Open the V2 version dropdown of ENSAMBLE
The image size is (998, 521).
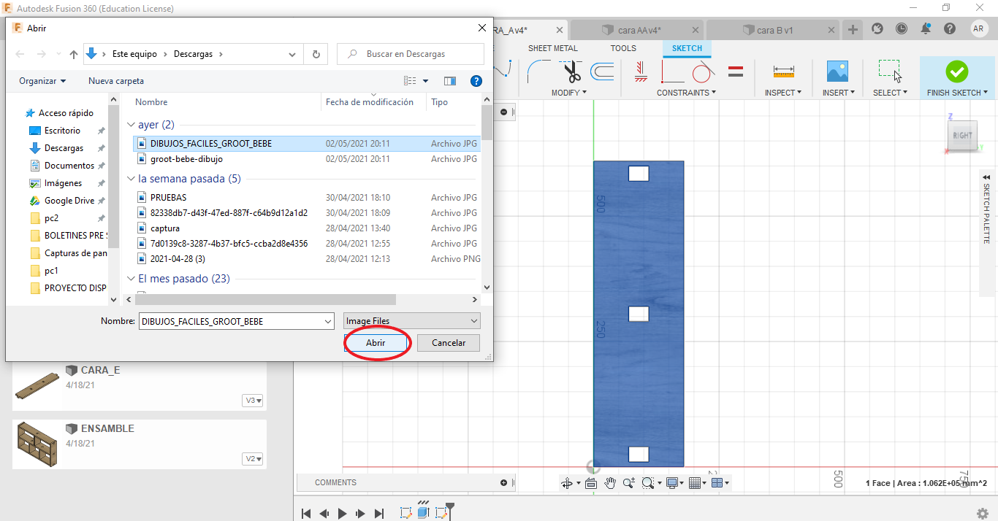pos(254,459)
